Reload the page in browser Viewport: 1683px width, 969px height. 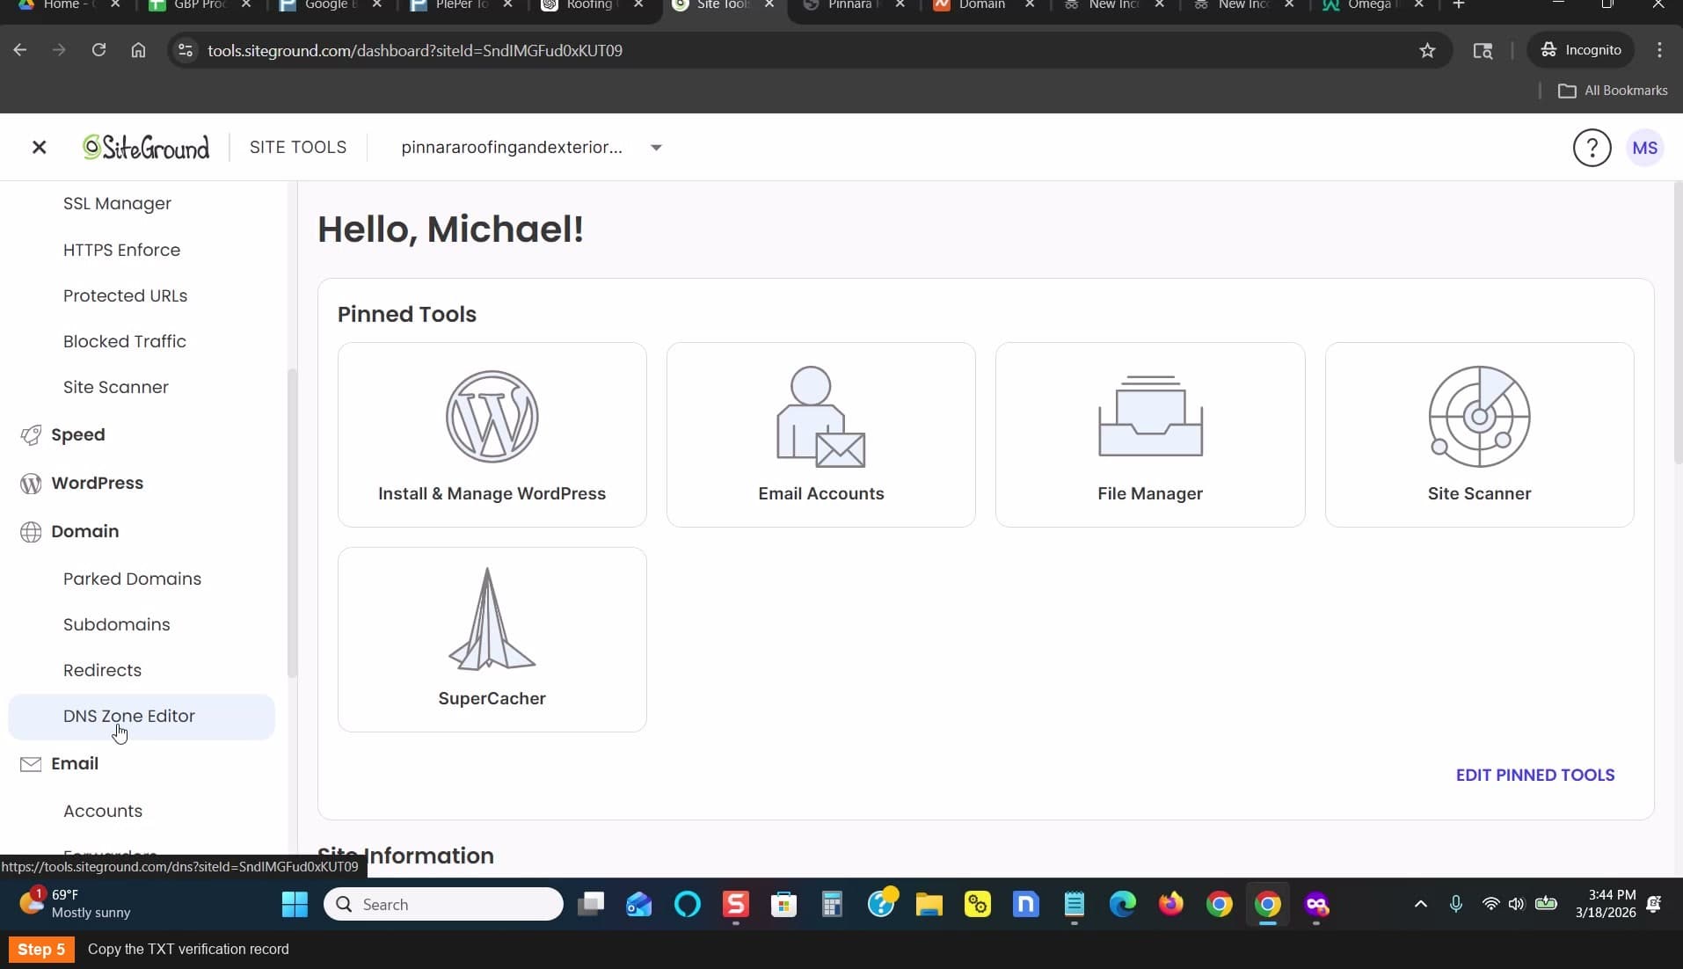click(98, 50)
